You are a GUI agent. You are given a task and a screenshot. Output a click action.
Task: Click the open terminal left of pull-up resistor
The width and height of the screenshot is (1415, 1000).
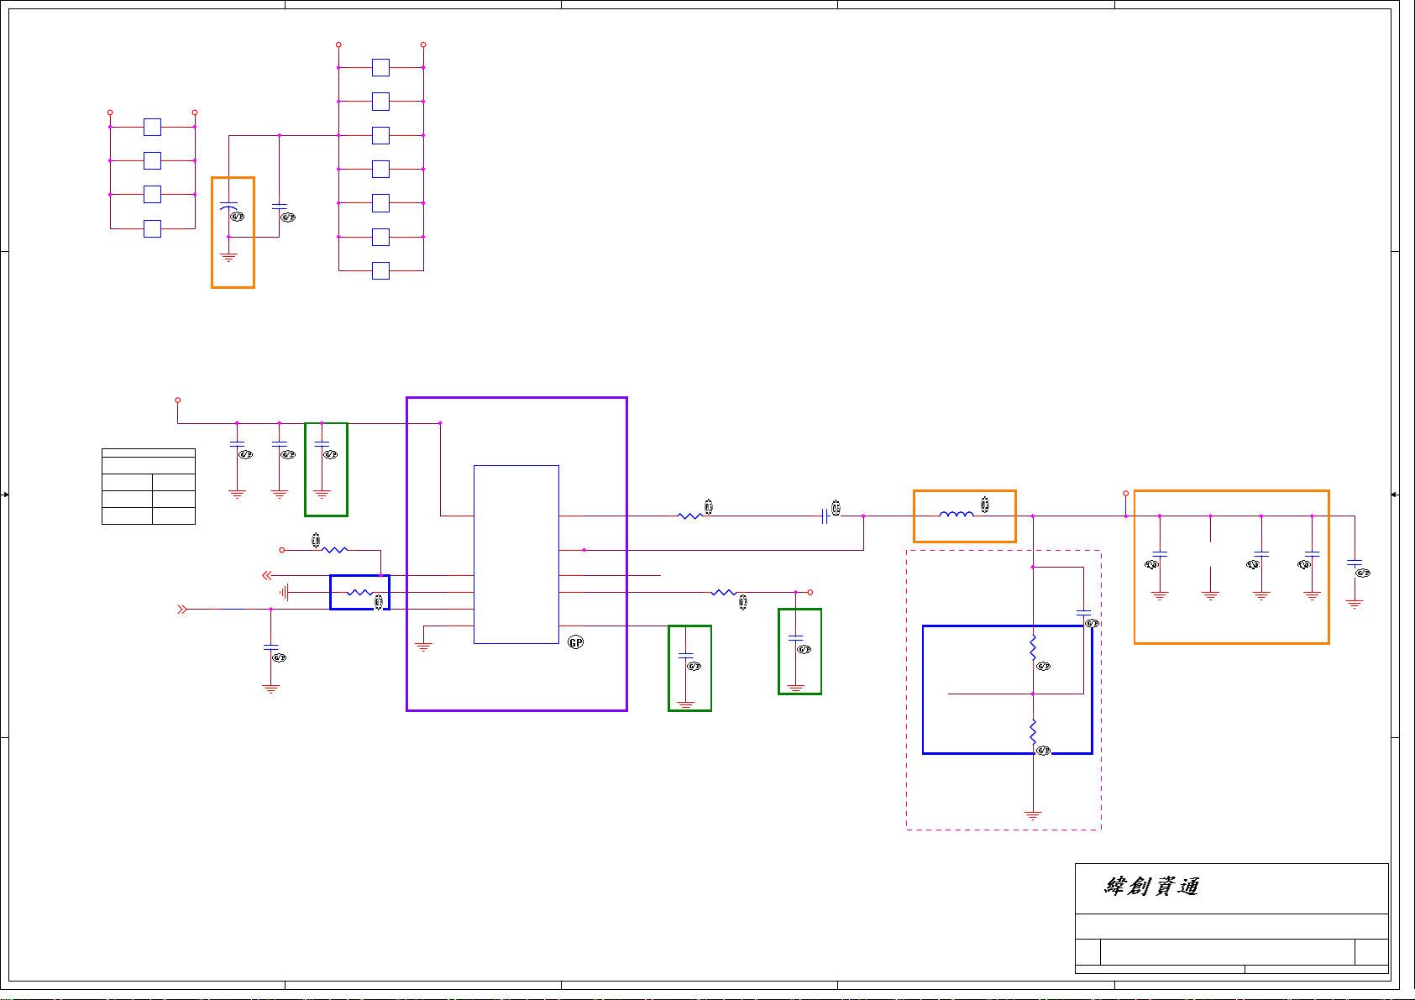point(282,550)
